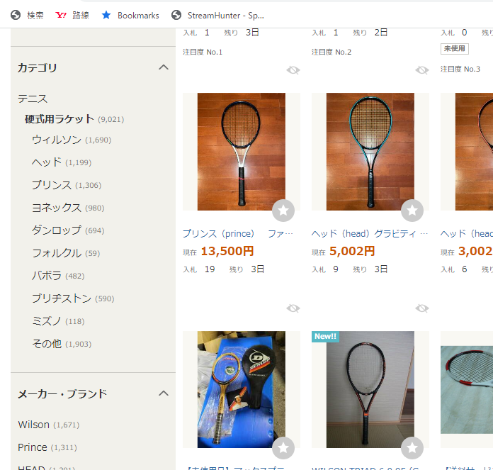Open the Bookmarks star folder
The width and height of the screenshot is (493, 470).
point(130,15)
